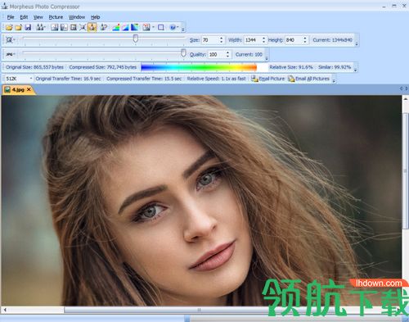Click the Quality slider handle

(183, 53)
